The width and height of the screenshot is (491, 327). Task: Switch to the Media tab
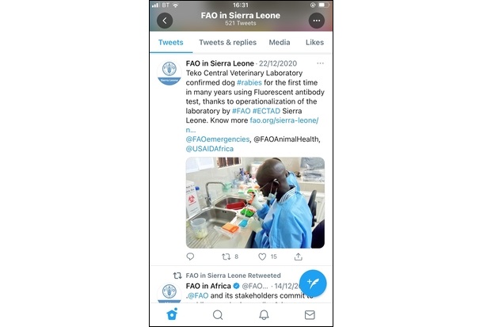[x=280, y=42]
